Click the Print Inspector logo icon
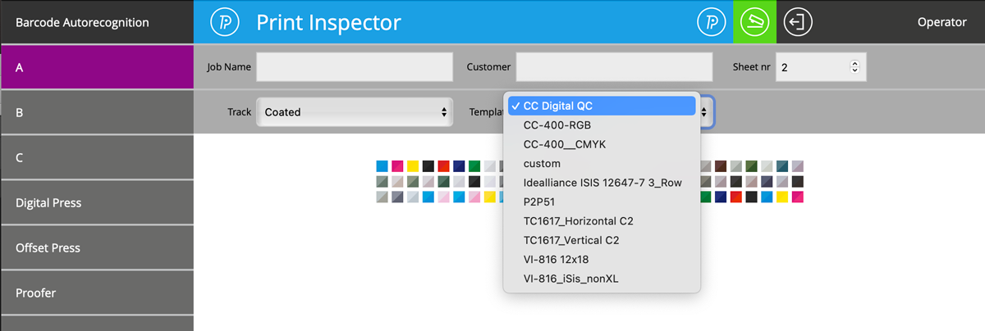Viewport: 985px width, 331px height. click(x=224, y=22)
